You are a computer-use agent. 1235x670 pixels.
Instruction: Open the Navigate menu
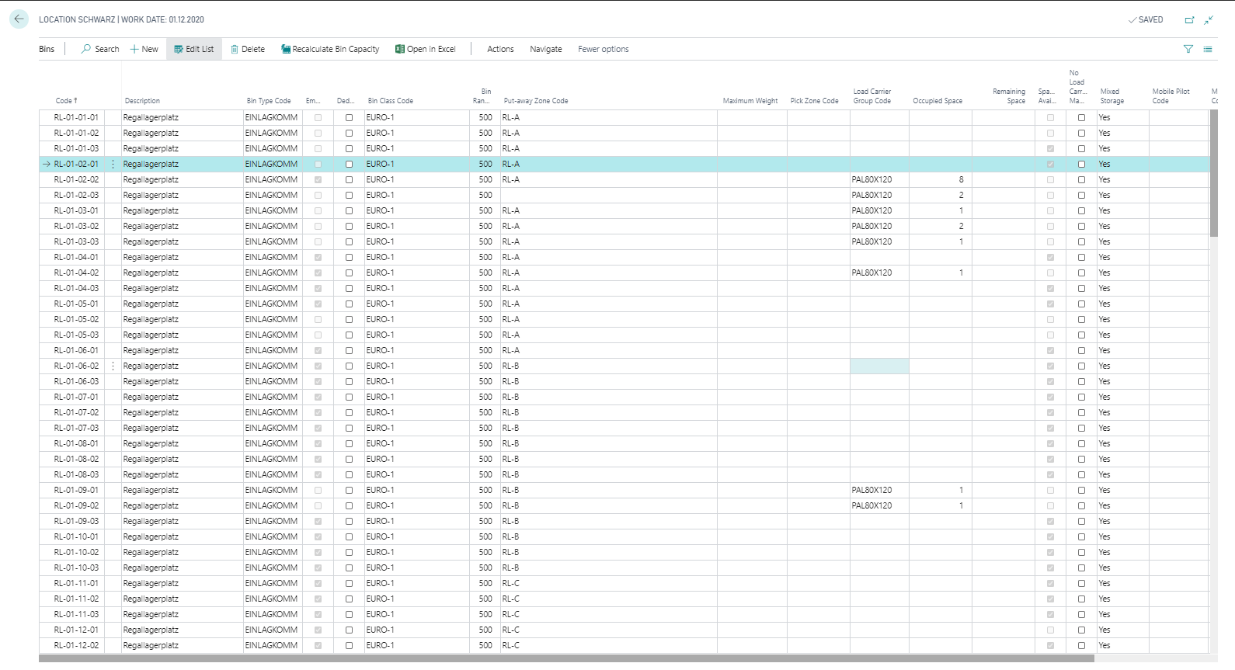point(546,49)
